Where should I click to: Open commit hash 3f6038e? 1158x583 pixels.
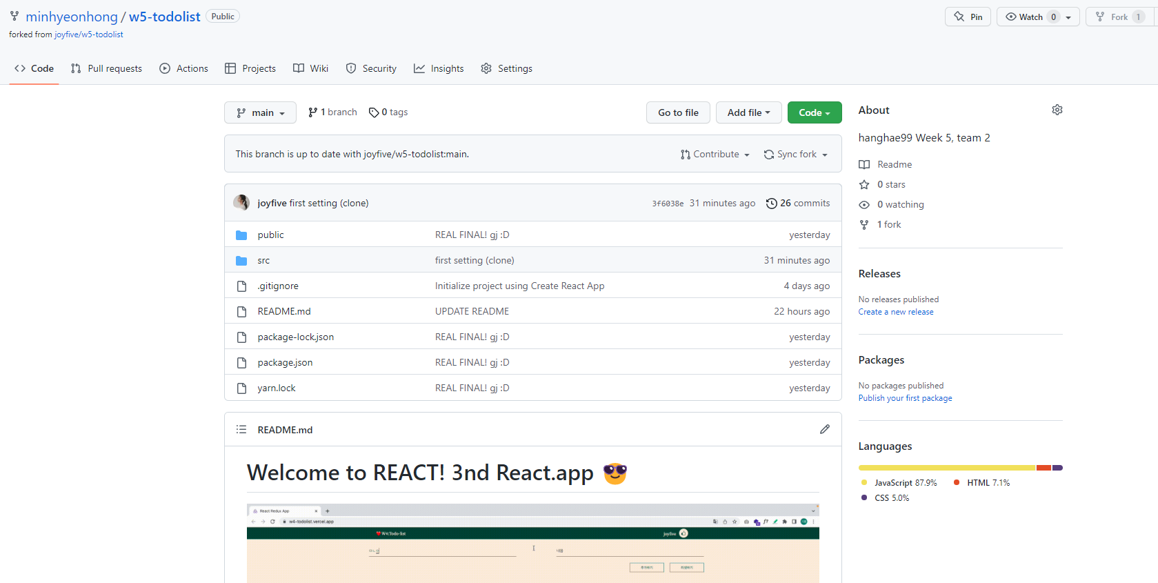(668, 204)
